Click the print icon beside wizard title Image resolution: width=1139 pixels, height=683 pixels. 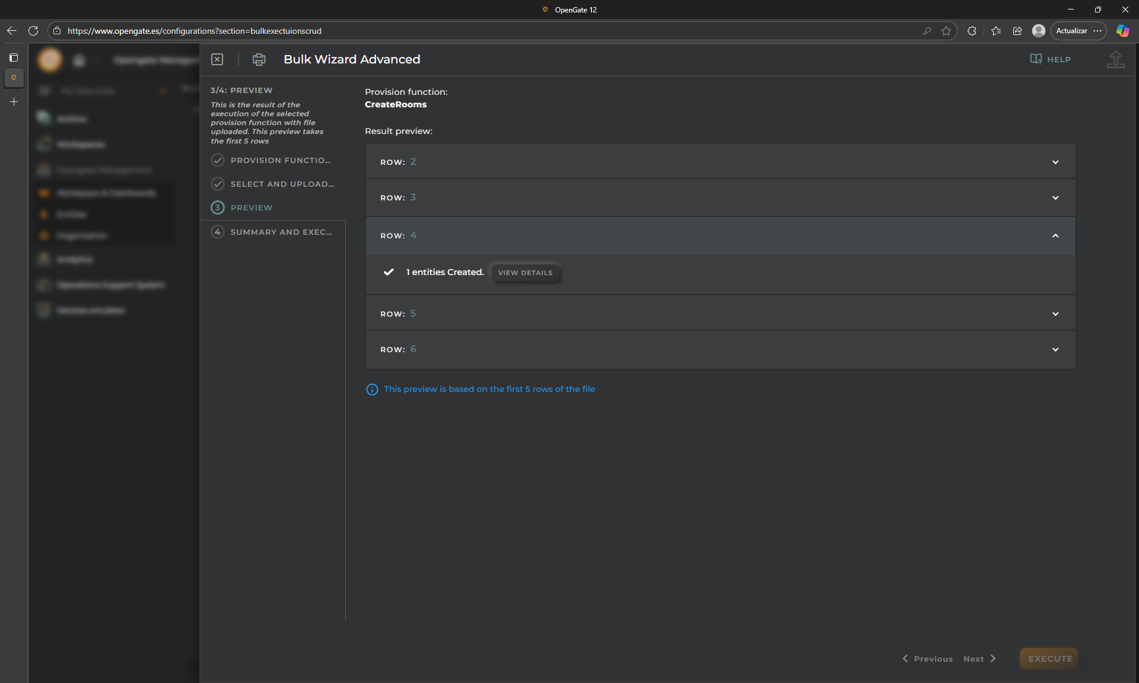pyautogui.click(x=259, y=59)
